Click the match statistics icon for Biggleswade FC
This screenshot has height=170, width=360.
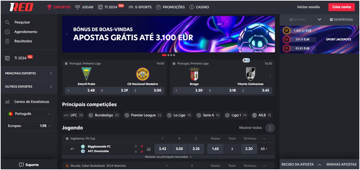[149, 149]
